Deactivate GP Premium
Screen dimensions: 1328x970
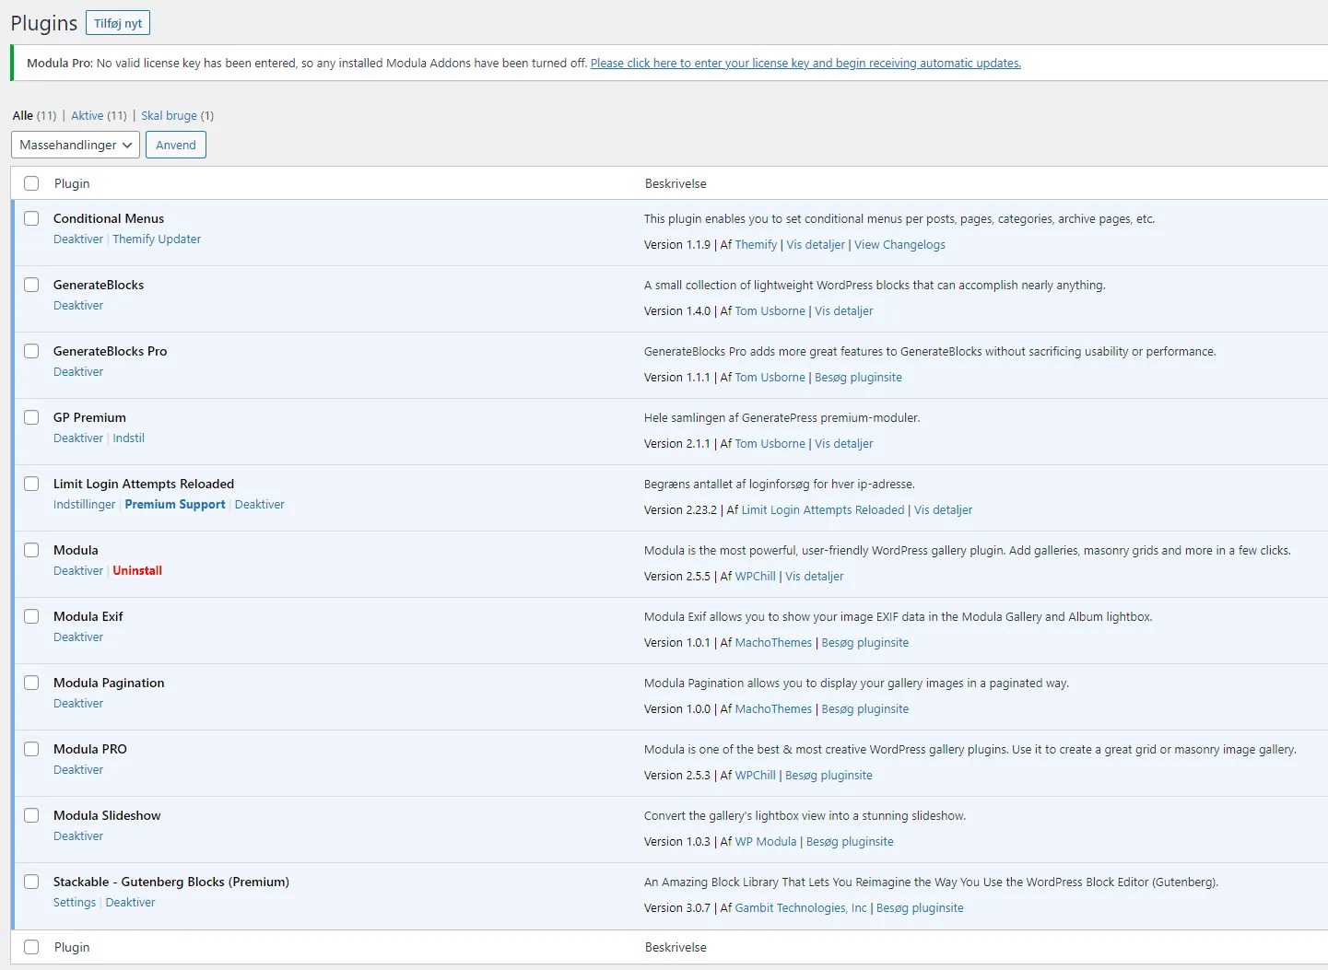pos(78,438)
